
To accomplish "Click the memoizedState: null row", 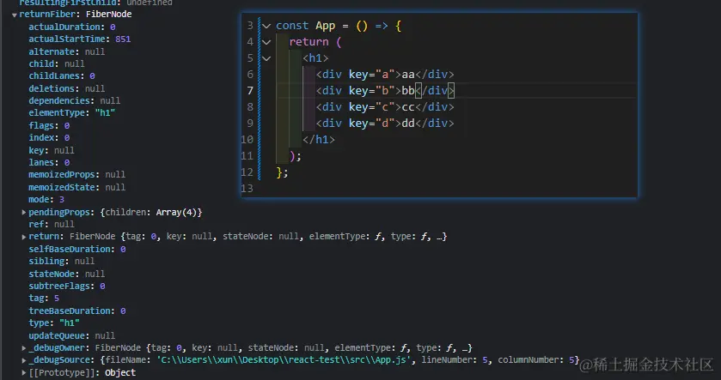I will 76,187.
